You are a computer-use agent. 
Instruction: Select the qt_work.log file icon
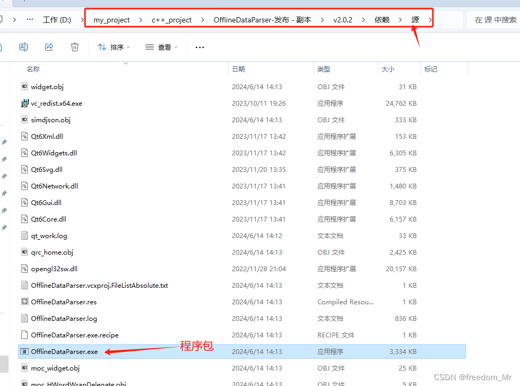click(x=25, y=235)
